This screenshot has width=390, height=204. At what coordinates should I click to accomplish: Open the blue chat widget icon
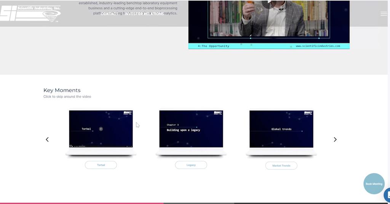[387, 195]
